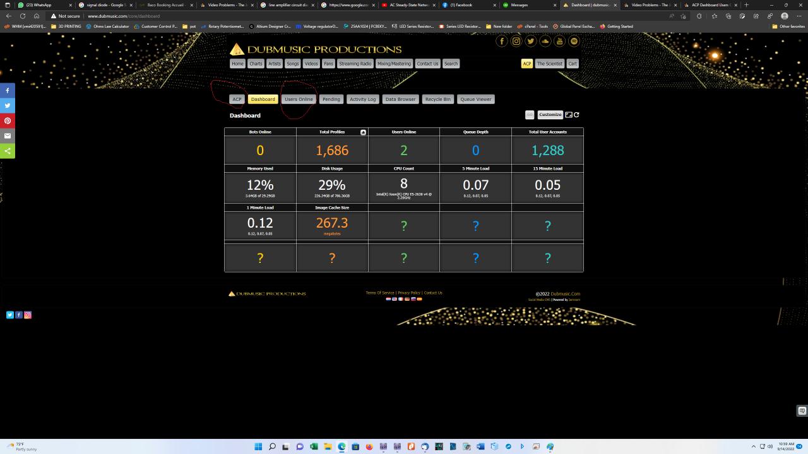The height and width of the screenshot is (454, 808).
Task: Switch to the Queue Viewer tab
Action: [475, 99]
